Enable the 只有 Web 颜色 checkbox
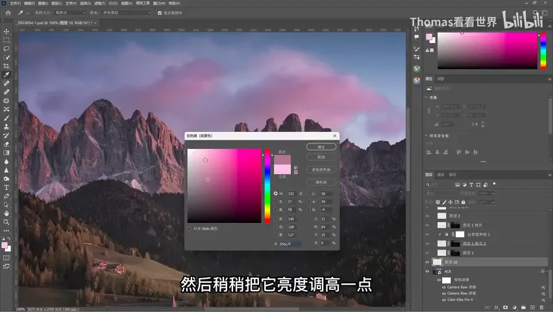The image size is (553, 312). point(190,229)
